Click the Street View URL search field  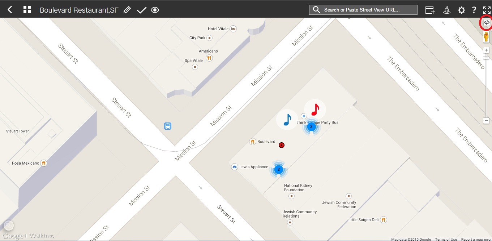[x=363, y=10]
